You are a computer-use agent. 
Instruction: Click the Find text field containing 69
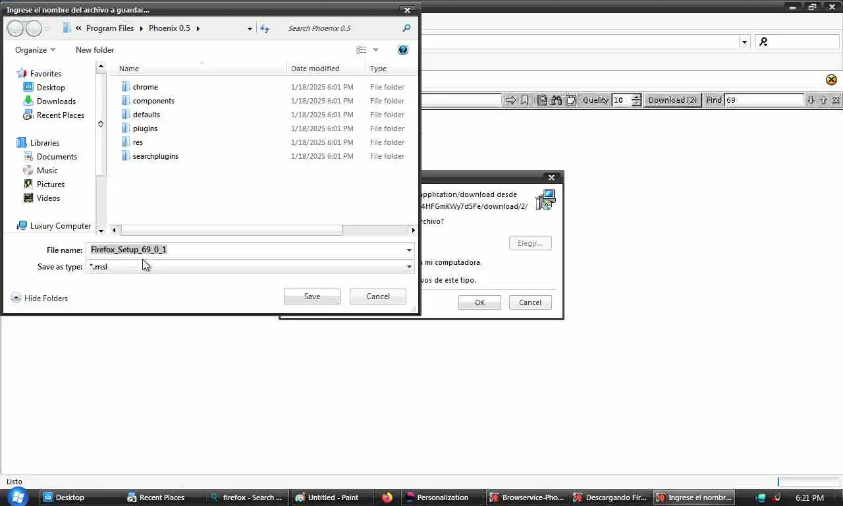764,100
